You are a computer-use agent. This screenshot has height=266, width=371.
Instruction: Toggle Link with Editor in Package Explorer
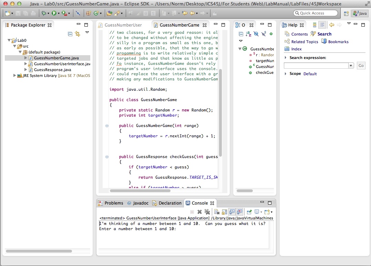[x=78, y=34]
